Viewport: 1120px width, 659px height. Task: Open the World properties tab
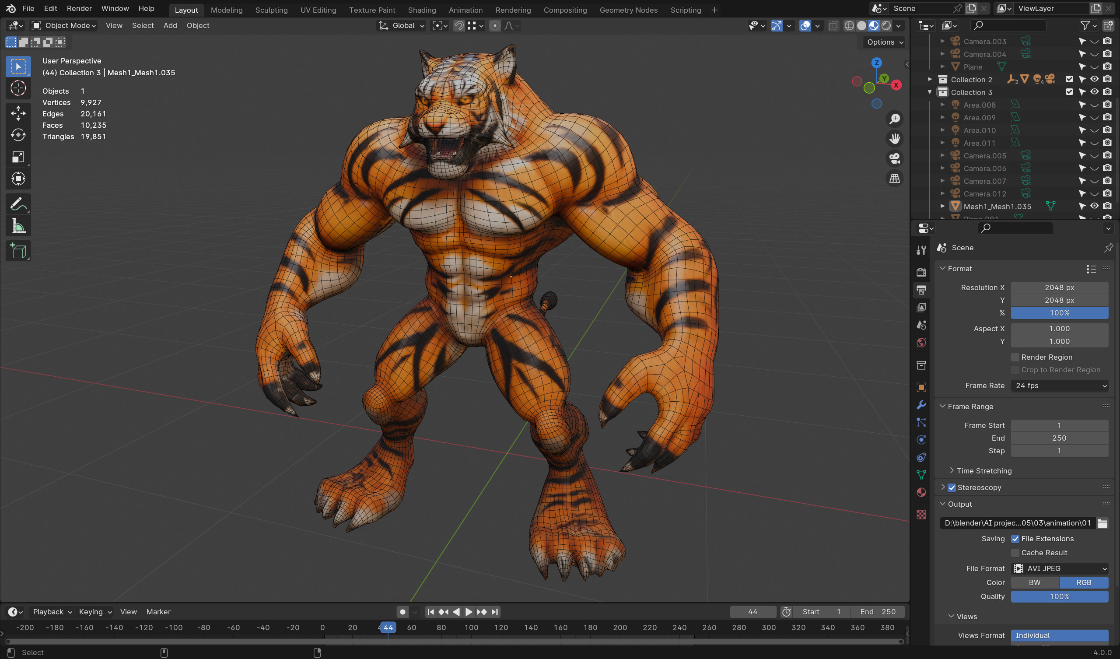click(921, 343)
